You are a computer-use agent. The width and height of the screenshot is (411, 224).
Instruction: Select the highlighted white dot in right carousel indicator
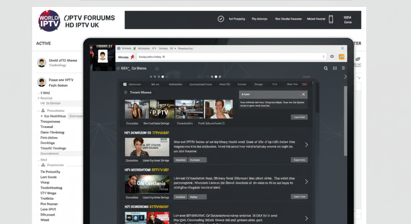[x=216, y=77]
